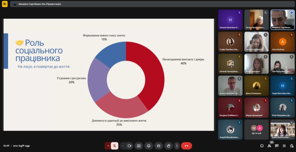Turn on the camera
This screenshot has height=152, width=296.
click(x=129, y=146)
